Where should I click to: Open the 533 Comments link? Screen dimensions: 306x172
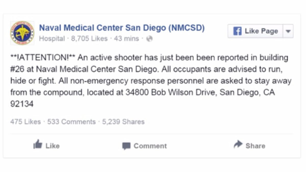pyautogui.click(x=71, y=122)
